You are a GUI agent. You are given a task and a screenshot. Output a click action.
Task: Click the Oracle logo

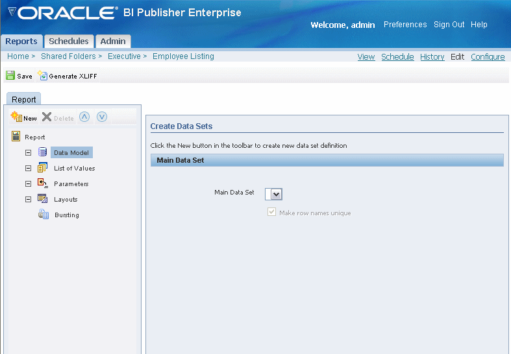coord(63,13)
